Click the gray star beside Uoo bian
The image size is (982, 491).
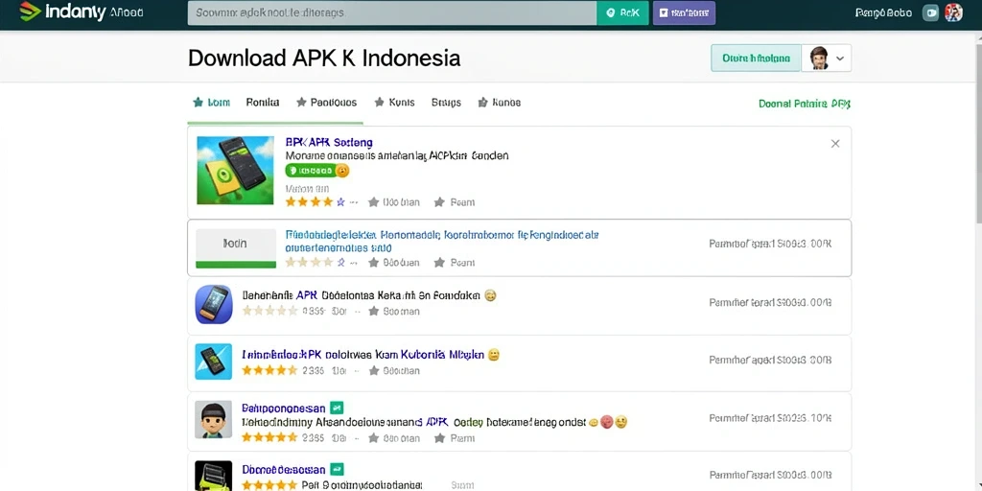click(x=373, y=202)
